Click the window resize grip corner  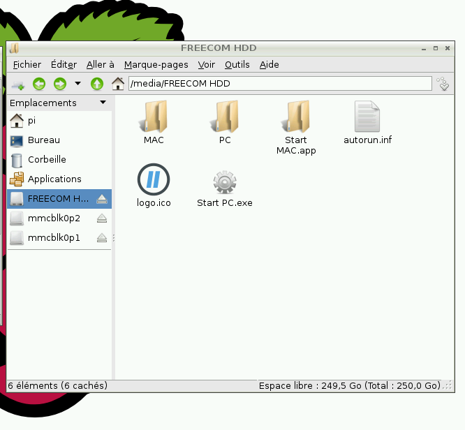[449, 385]
